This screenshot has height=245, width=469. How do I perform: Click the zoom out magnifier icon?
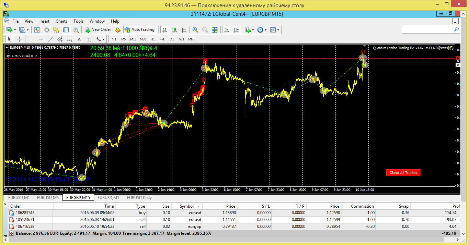point(205,30)
